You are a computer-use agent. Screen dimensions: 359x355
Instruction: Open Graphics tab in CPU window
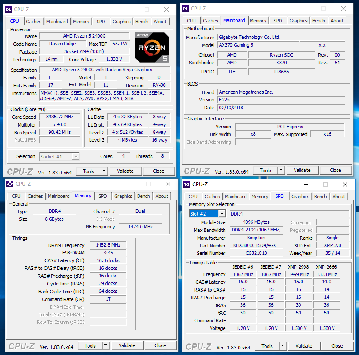(x=121, y=22)
